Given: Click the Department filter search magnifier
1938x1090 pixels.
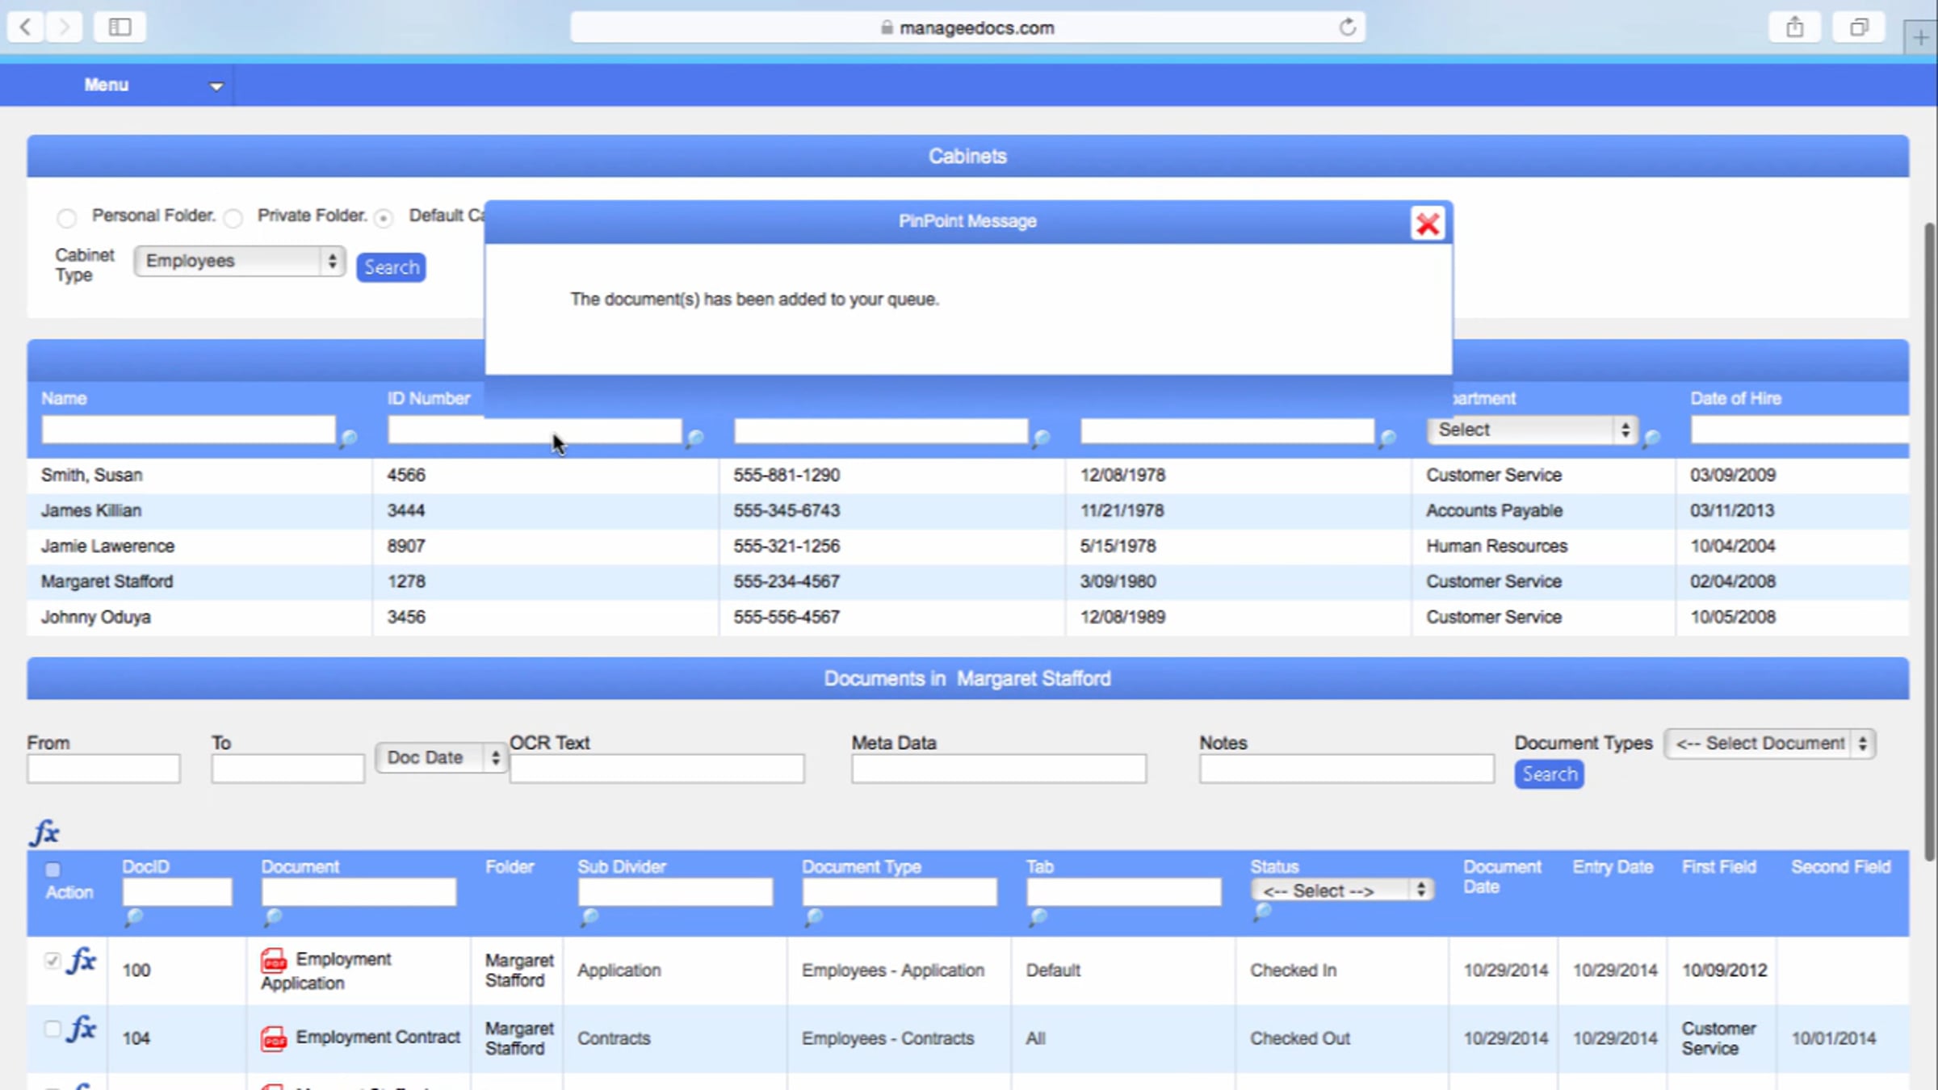Looking at the screenshot, I should (x=1652, y=438).
